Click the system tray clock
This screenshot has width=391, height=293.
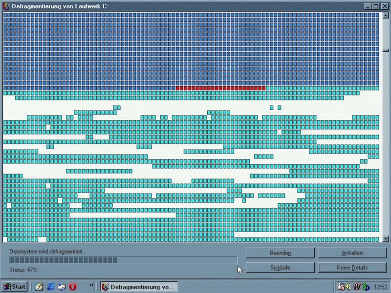(381, 287)
